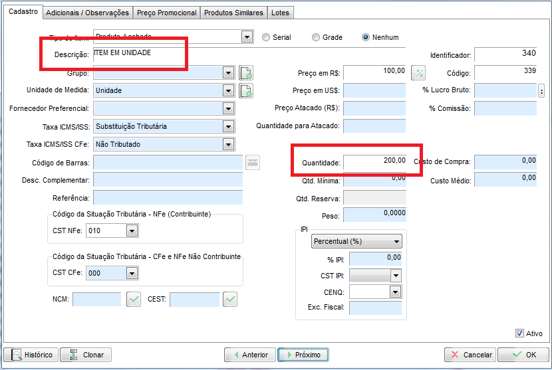This screenshot has width=552, height=370.
Task: Switch to the Preço Promocional tab
Action: coord(166,13)
